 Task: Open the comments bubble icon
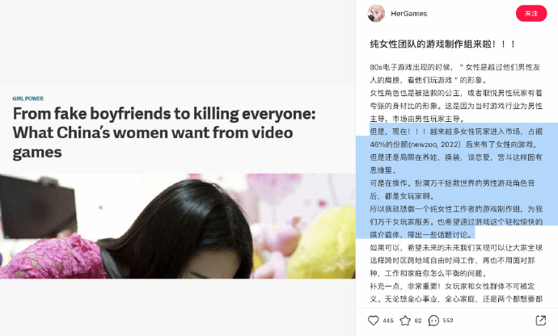(433, 321)
